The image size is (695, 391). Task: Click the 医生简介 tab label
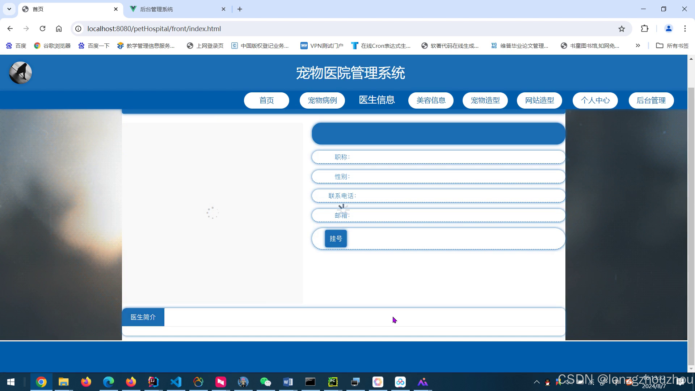[143, 317]
